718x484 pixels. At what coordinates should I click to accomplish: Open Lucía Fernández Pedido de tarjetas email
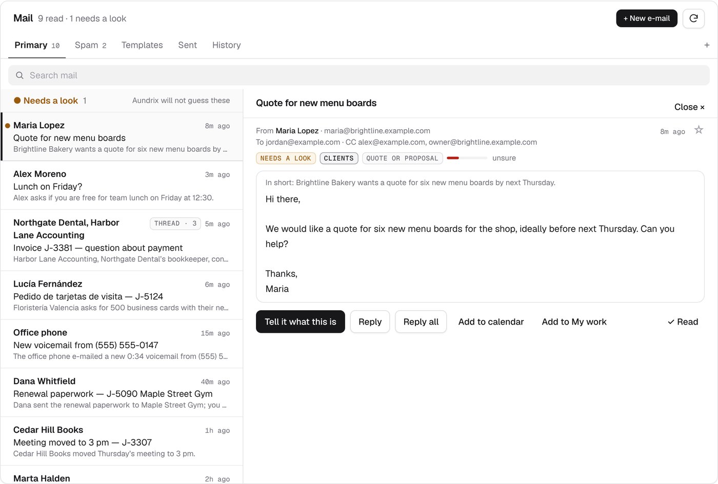pos(122,295)
